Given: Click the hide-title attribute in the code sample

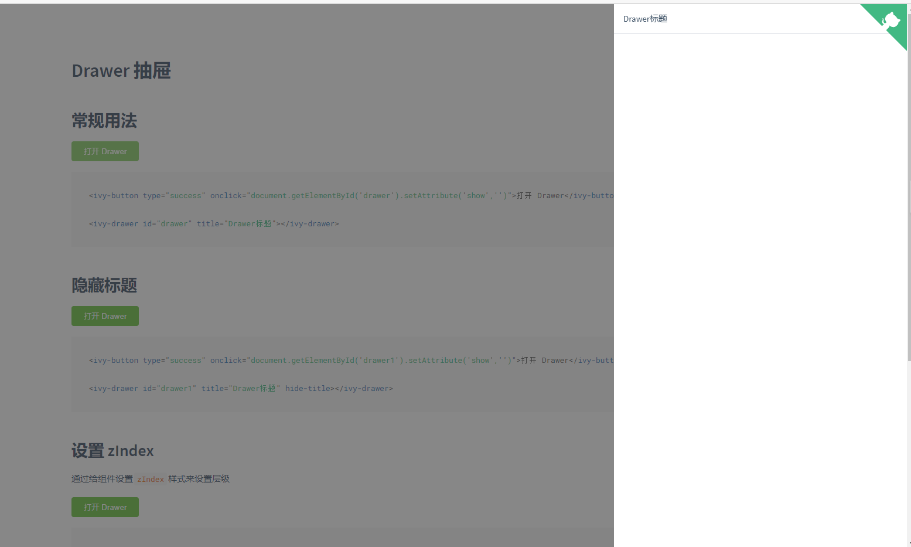Looking at the screenshot, I should click(x=308, y=388).
